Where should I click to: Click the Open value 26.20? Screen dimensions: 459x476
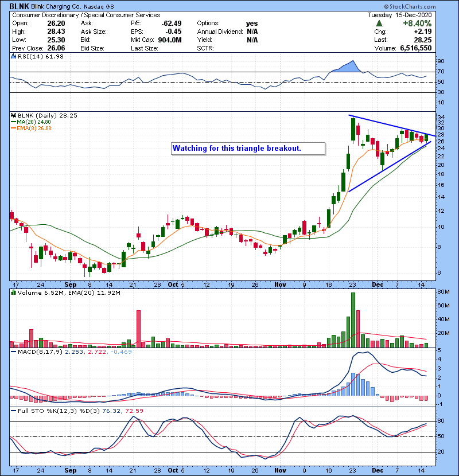56,24
